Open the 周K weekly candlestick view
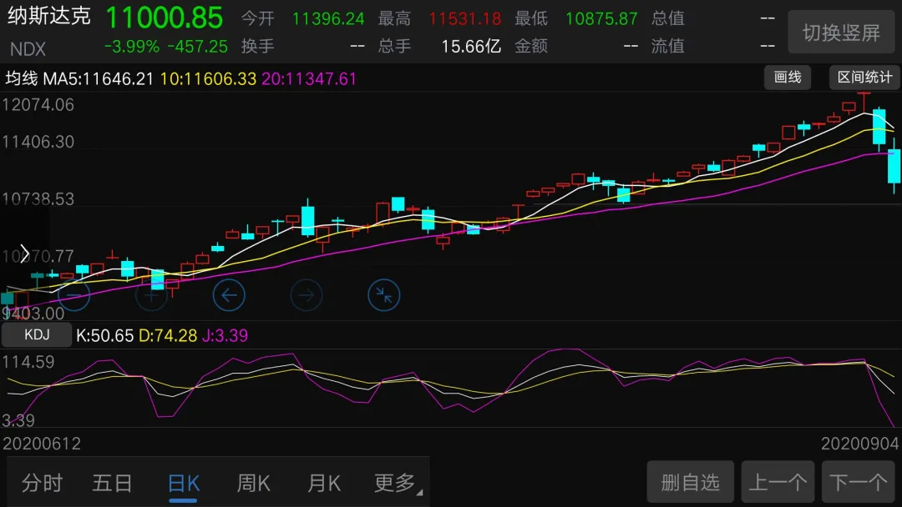 pos(253,482)
